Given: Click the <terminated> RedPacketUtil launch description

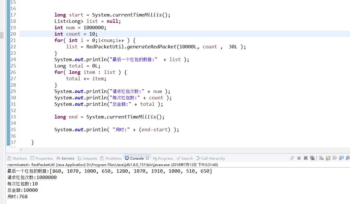Looking at the screenshot, I should [112, 165].
